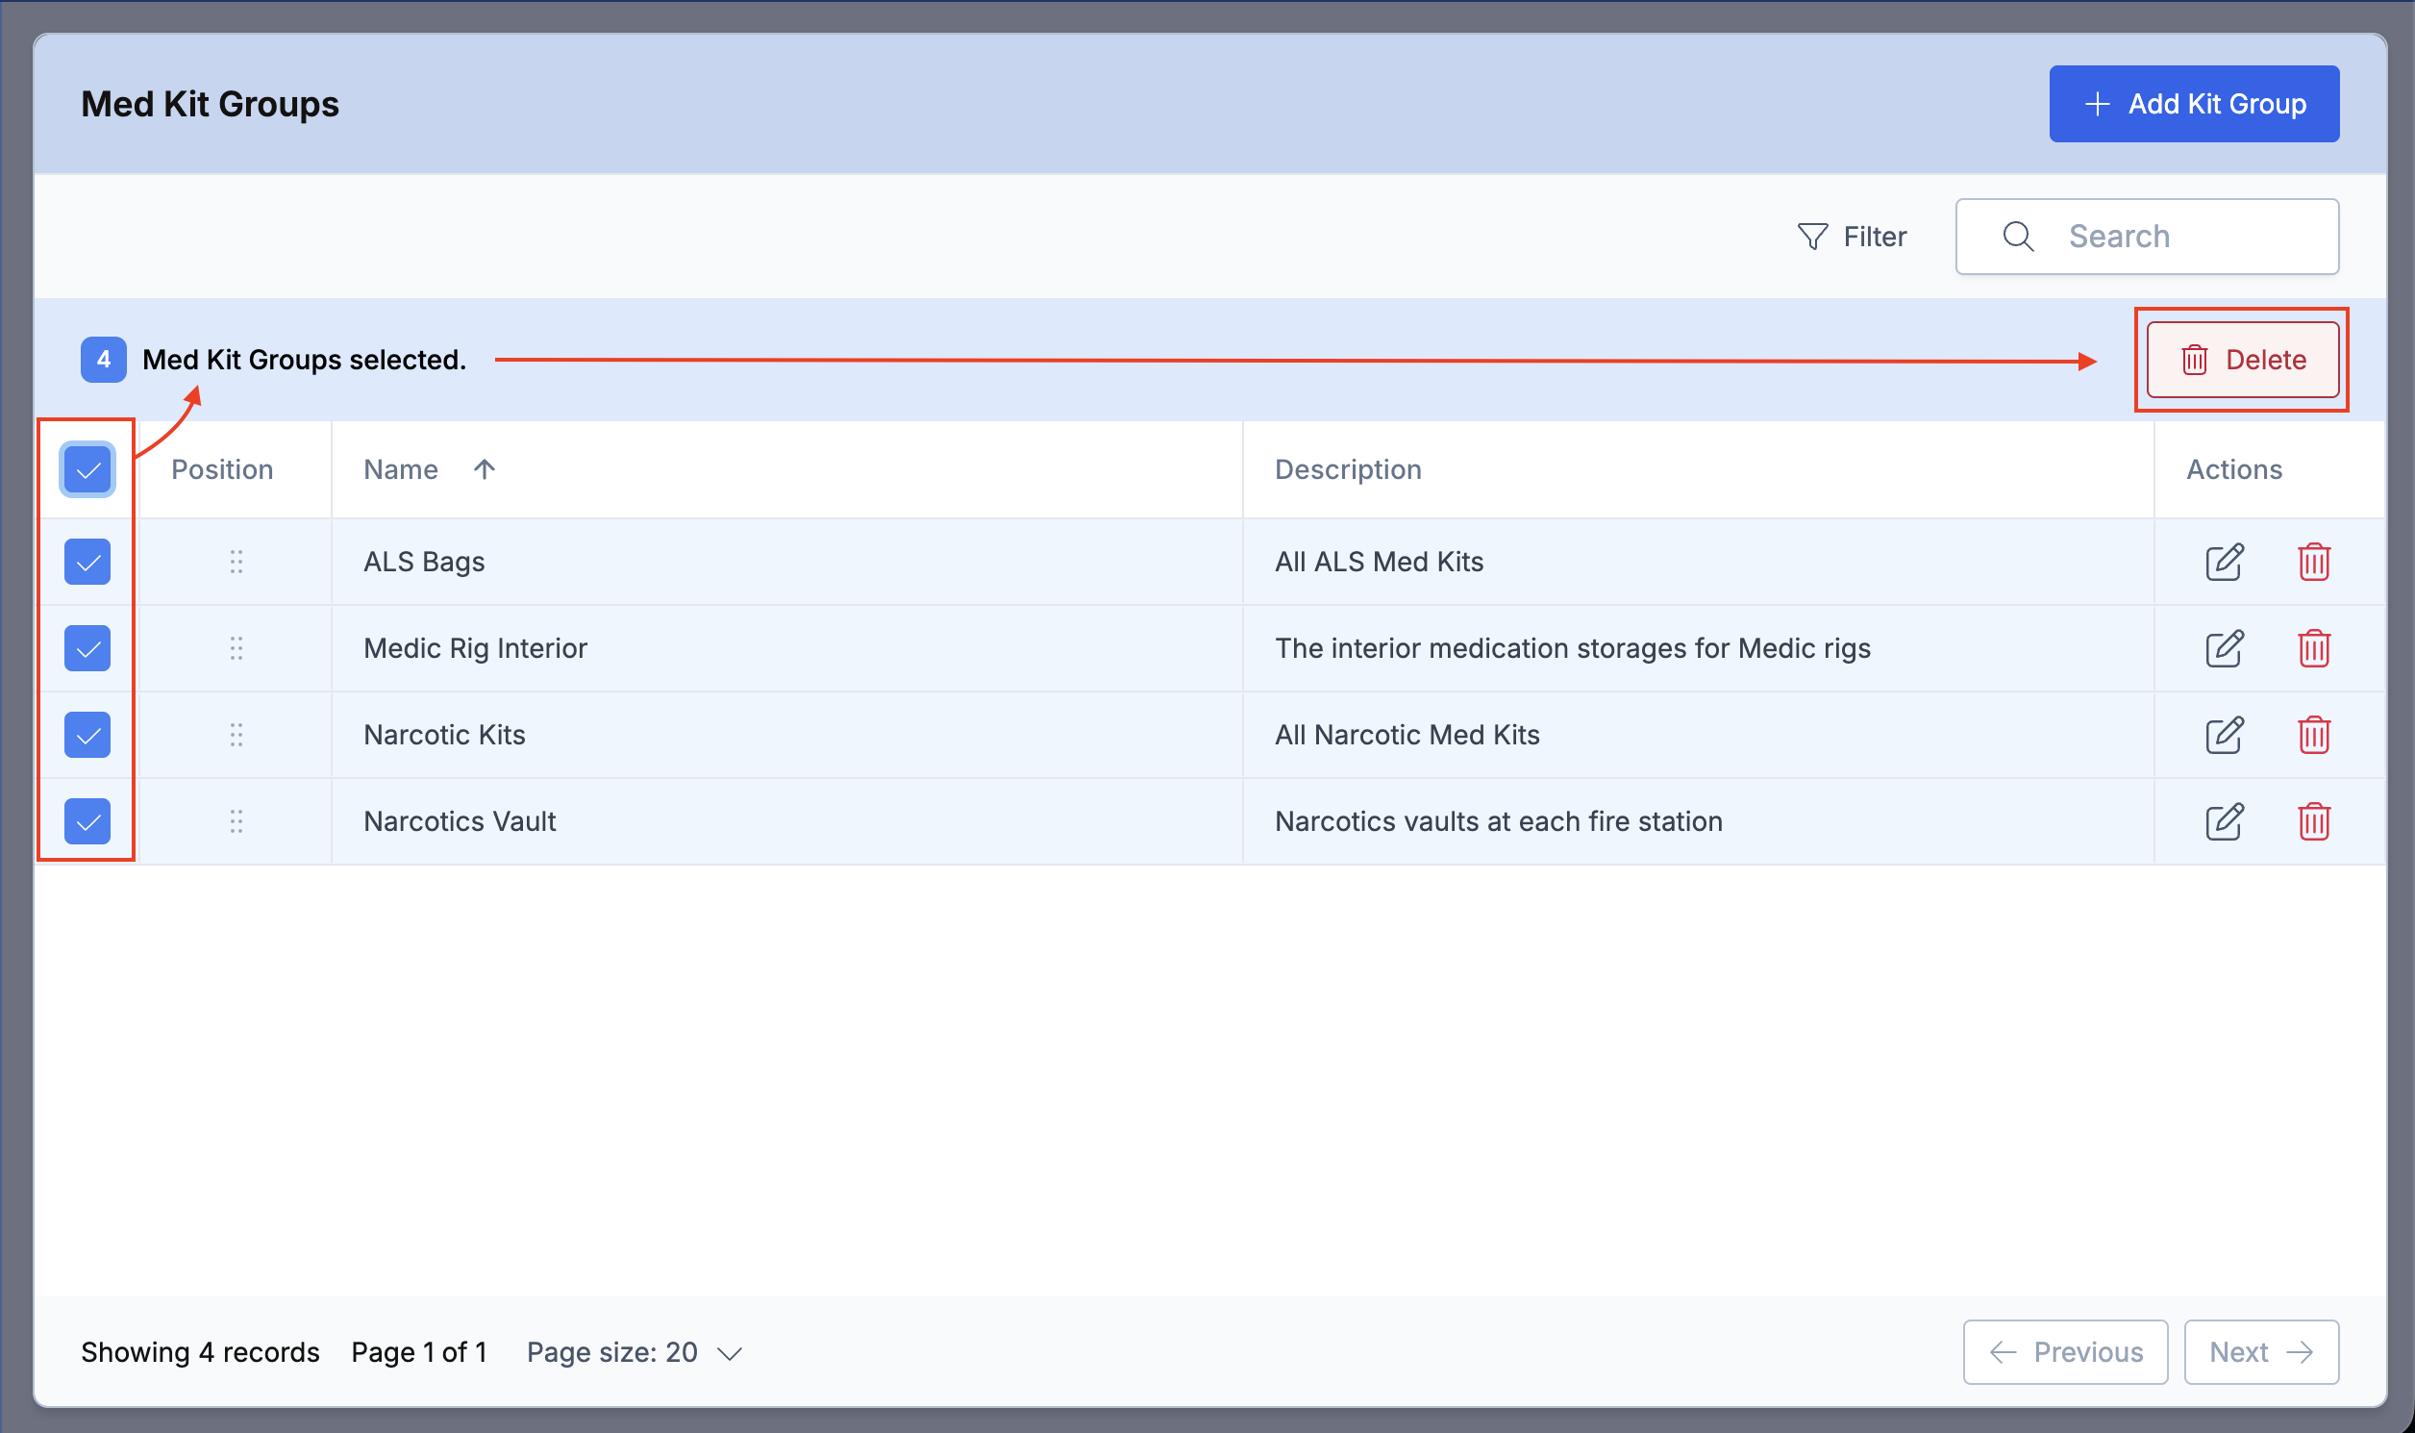The width and height of the screenshot is (2415, 1433).
Task: Click the Narcotics Vault drag handle
Action: (x=237, y=820)
